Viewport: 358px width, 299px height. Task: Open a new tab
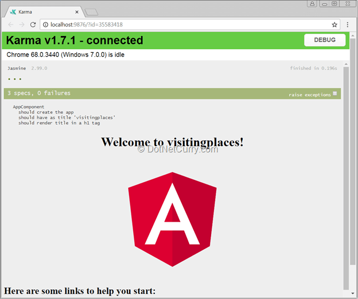91,12
